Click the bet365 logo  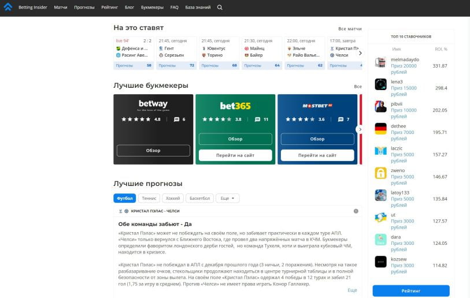tap(235, 106)
